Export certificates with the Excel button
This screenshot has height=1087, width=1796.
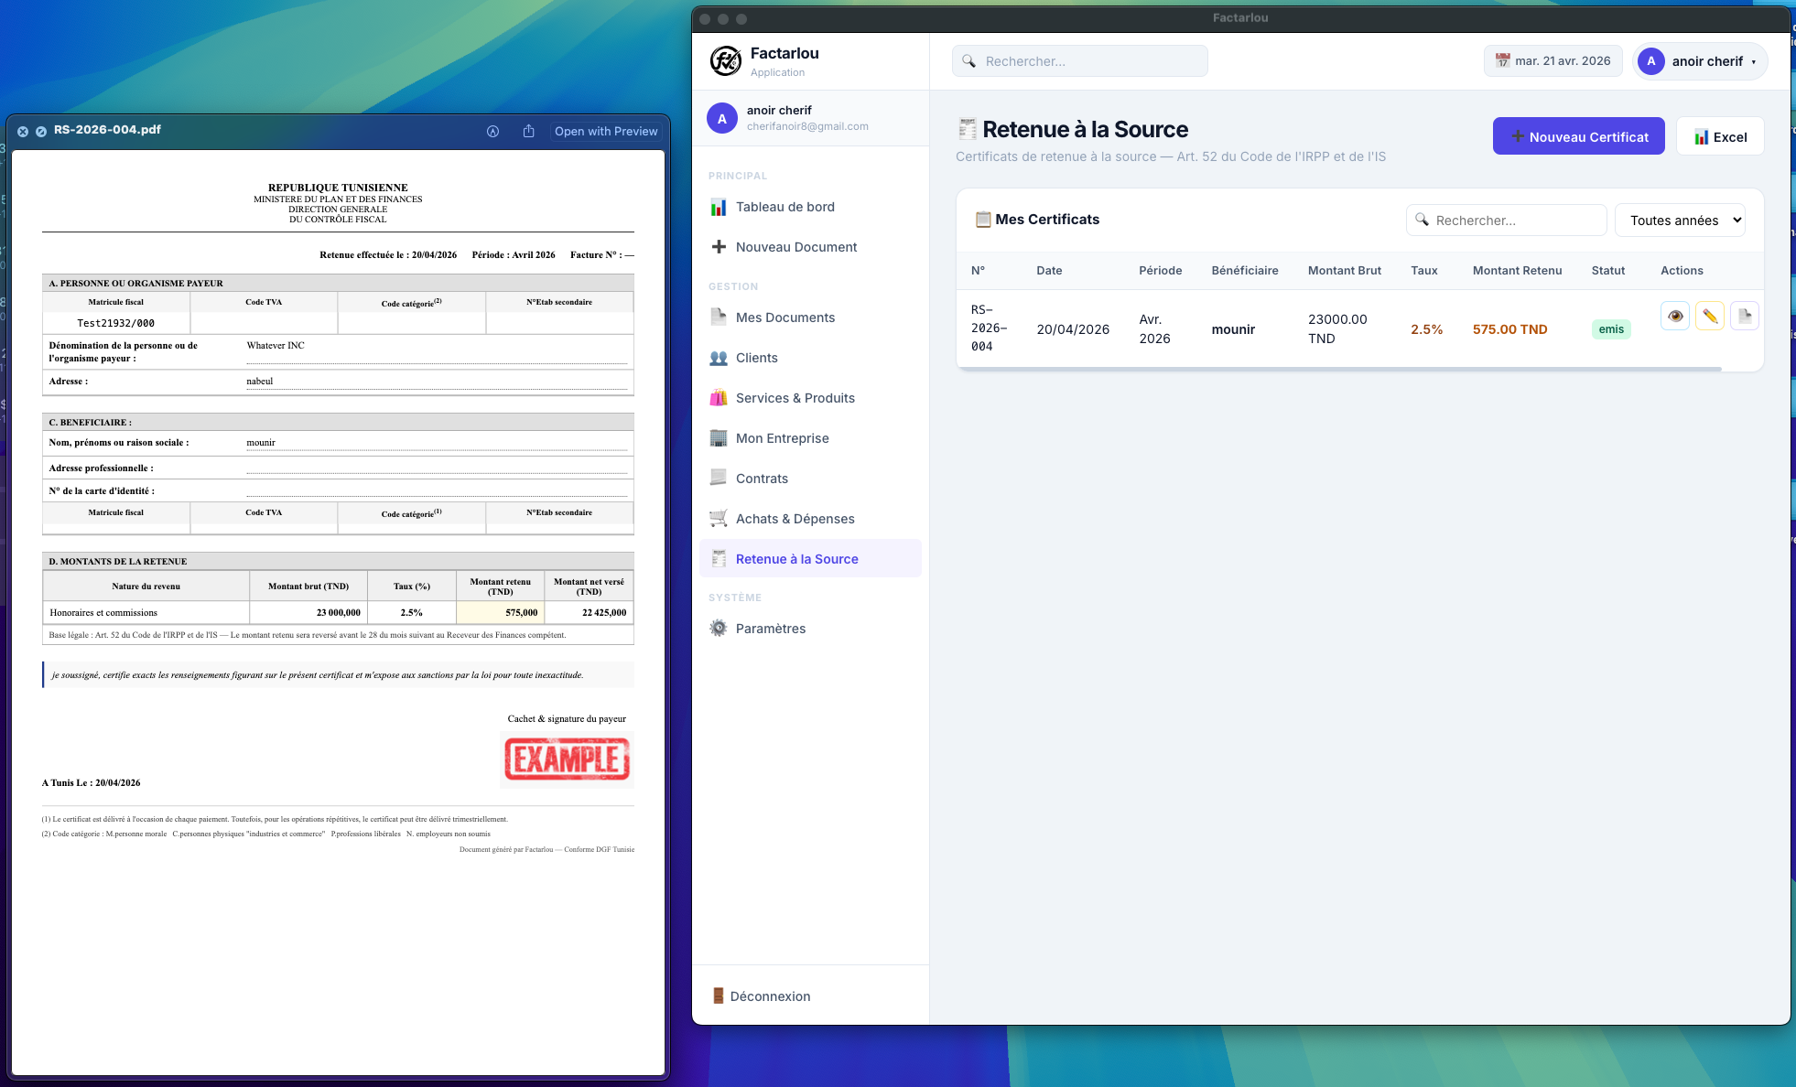(1719, 136)
